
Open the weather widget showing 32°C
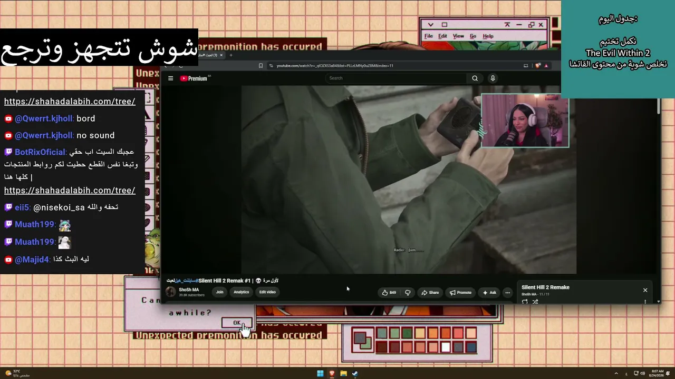point(17,373)
